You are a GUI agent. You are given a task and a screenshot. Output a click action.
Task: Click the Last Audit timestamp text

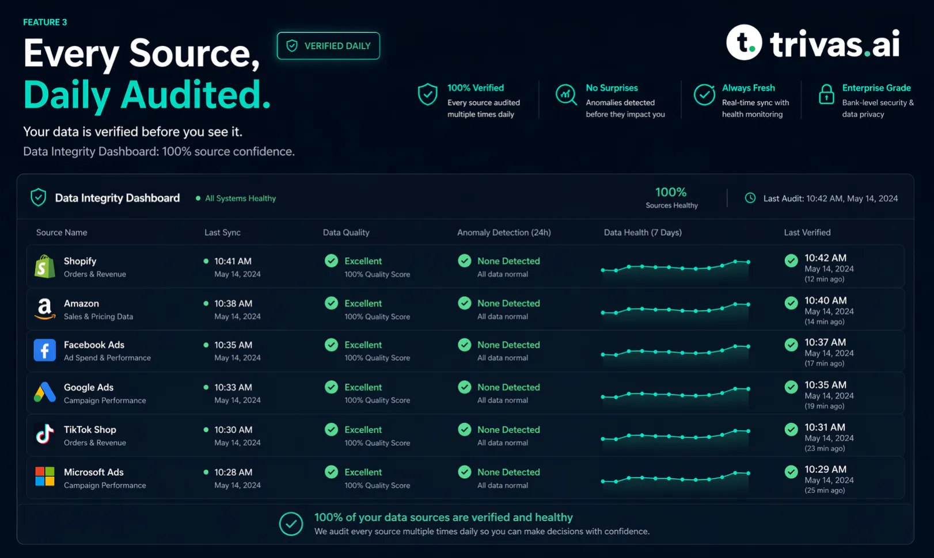tap(830, 198)
